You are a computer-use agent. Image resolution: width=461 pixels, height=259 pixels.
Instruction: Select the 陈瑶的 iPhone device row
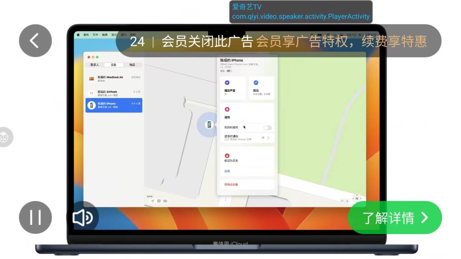114,105
